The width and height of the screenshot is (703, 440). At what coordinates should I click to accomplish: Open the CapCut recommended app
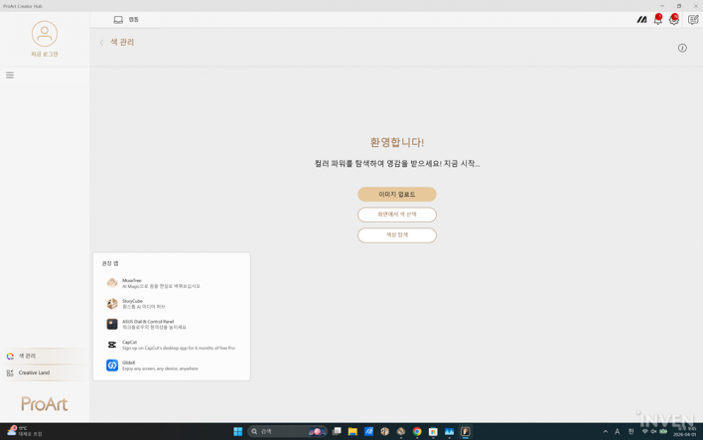pos(169,345)
